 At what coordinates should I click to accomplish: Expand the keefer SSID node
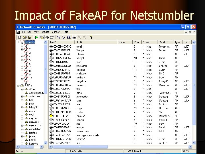pyautogui.click(x=22, y=140)
